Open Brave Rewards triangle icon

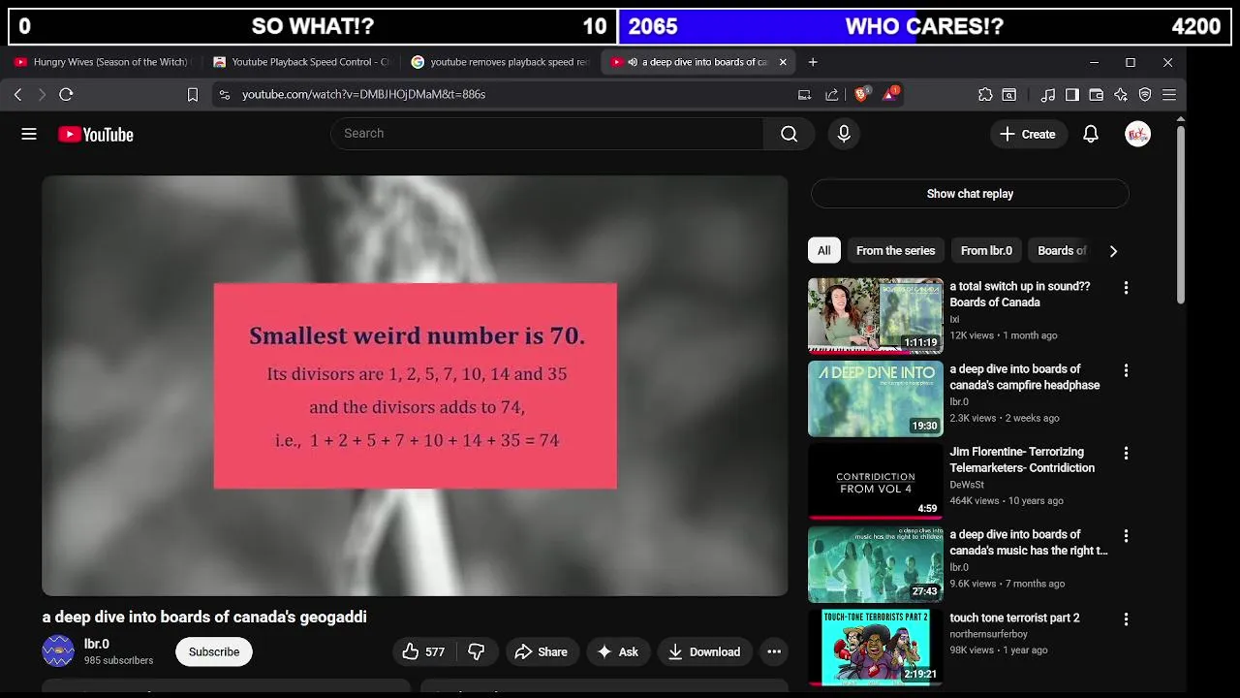[x=889, y=93]
